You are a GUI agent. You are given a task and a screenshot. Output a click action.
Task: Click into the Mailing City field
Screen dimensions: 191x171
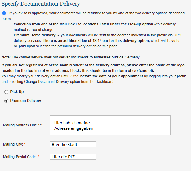tap(73, 144)
